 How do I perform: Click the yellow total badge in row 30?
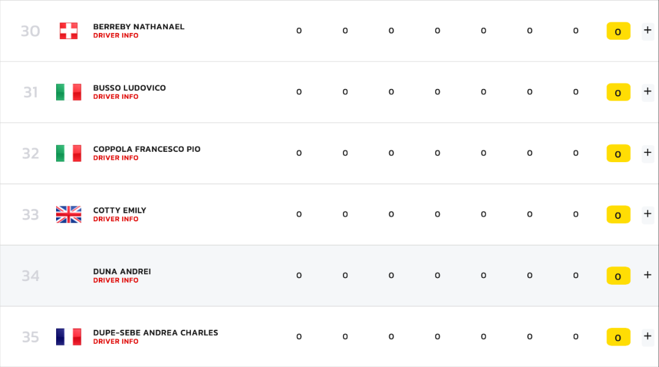(x=618, y=31)
